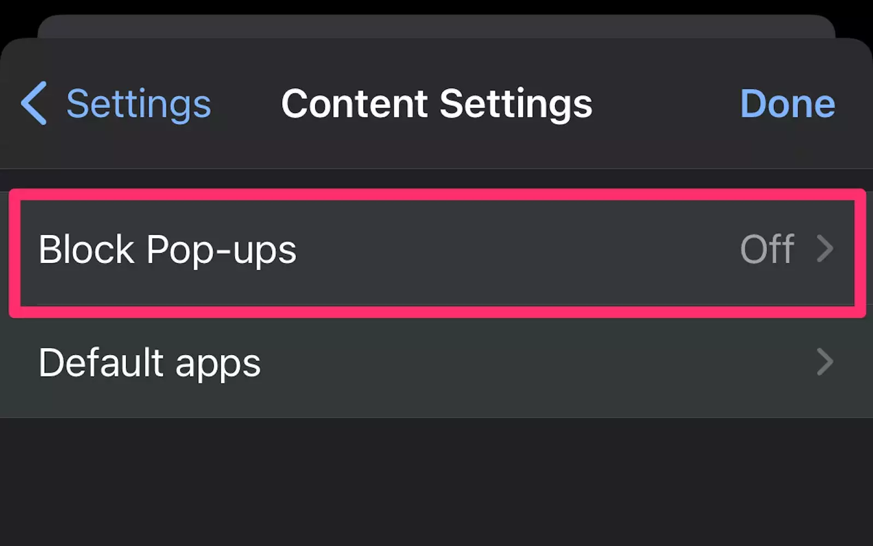This screenshot has height=546, width=873.
Task: Click the pink highlight border around Block Pop-ups
Action: (437, 194)
